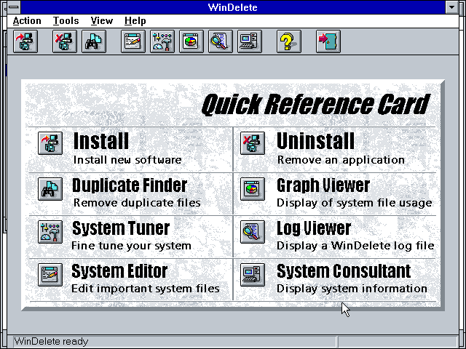
Task: Click the Graph Viewer card icon
Action: click(253, 189)
